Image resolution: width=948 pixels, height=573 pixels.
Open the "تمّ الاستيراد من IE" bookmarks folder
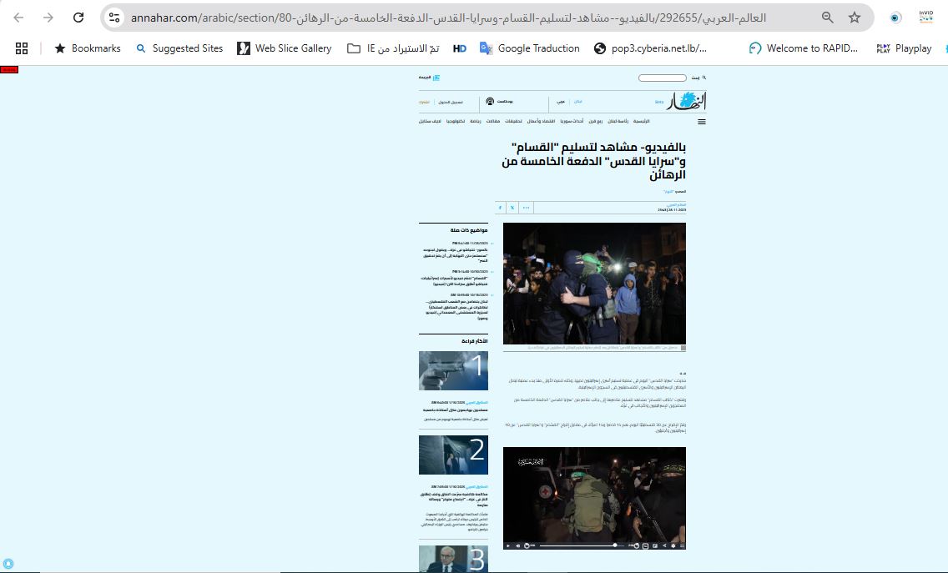(393, 48)
